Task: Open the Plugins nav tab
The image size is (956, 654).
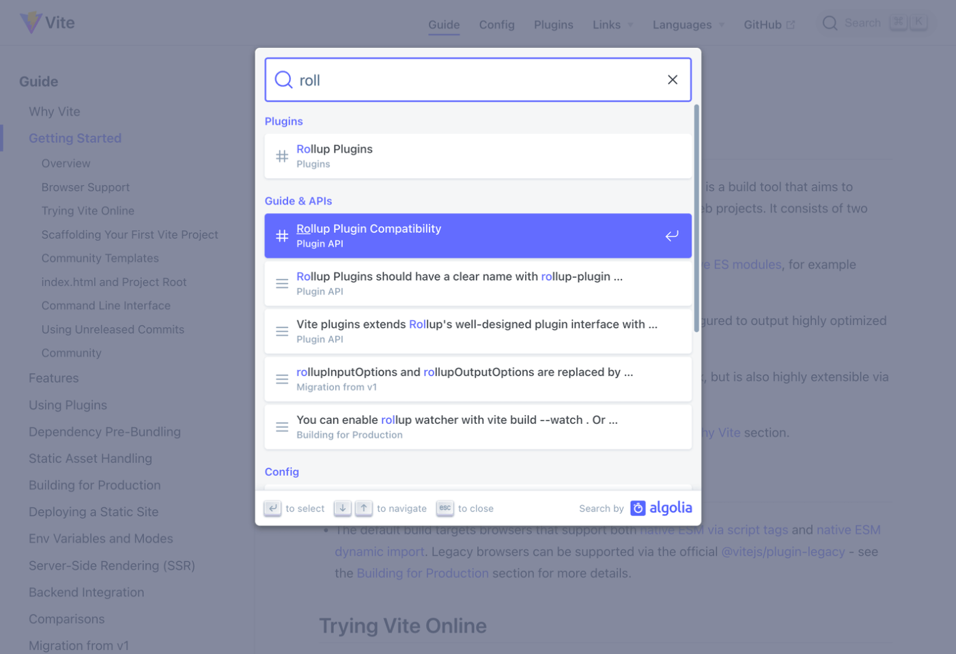Action: tap(553, 25)
